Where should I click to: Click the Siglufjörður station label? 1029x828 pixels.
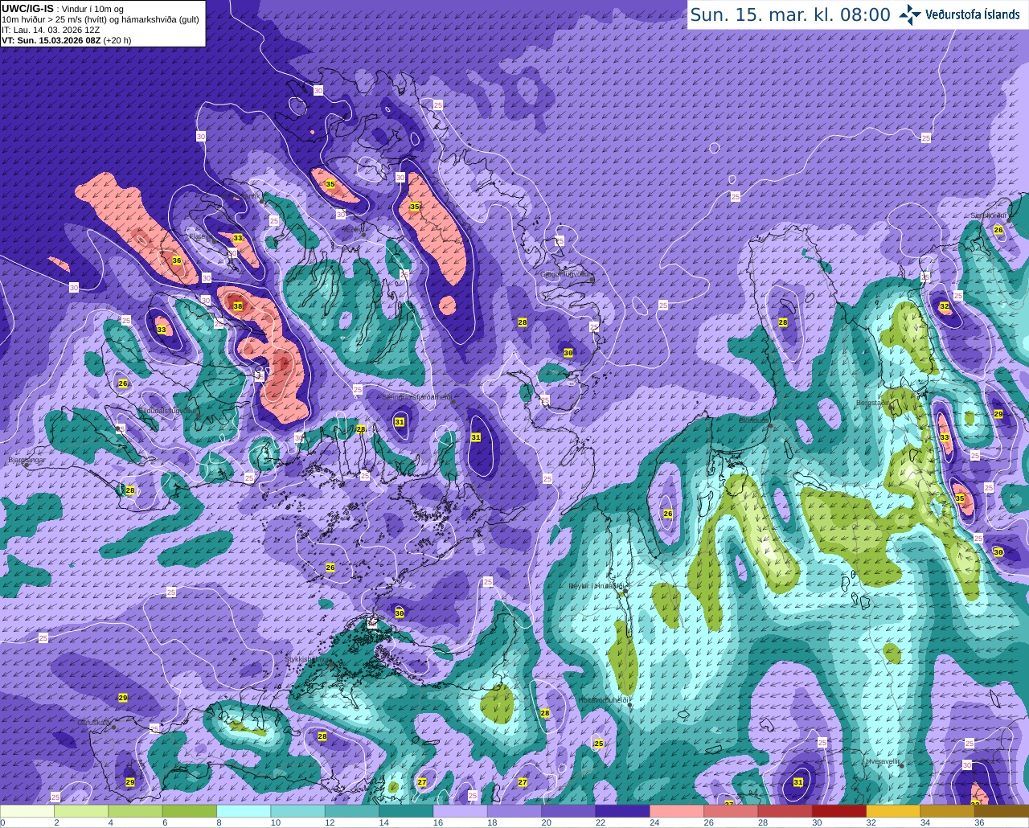tap(988, 215)
